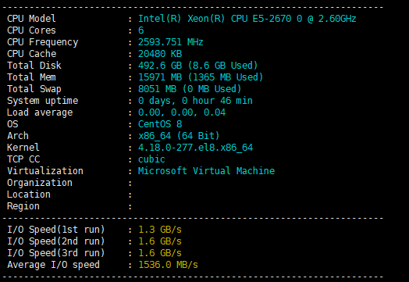Image resolution: width=409 pixels, height=282 pixels.
Task: Click Microsoft Virtual Machine text
Action: tap(206, 171)
